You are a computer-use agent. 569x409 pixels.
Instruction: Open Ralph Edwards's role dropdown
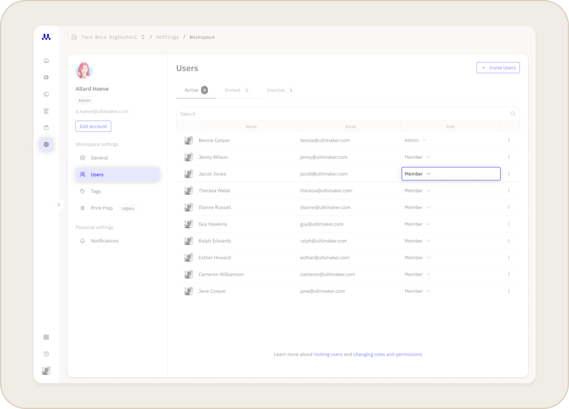tap(417, 241)
